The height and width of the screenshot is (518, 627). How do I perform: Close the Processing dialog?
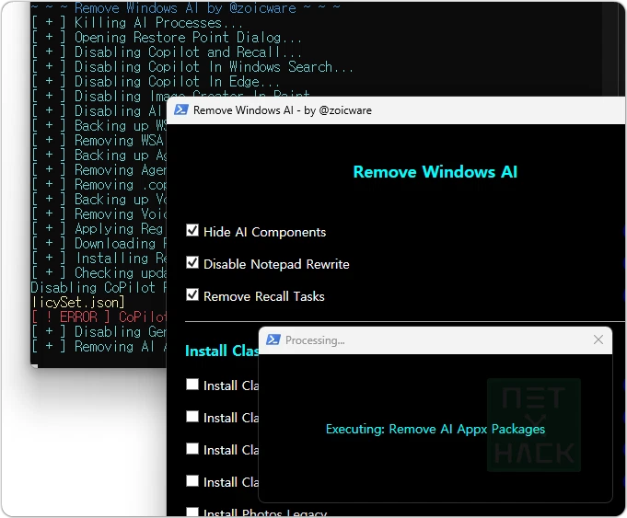point(598,340)
